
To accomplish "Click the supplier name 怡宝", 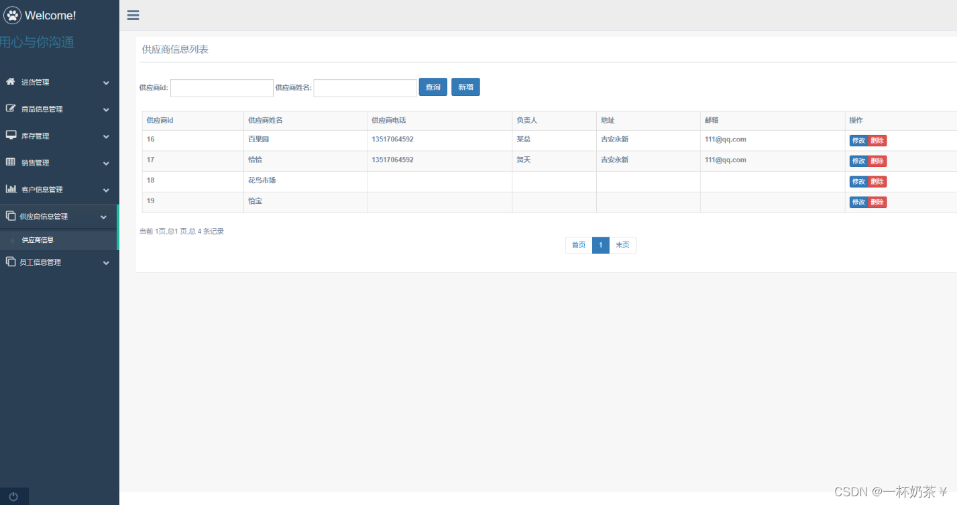I will pos(256,201).
